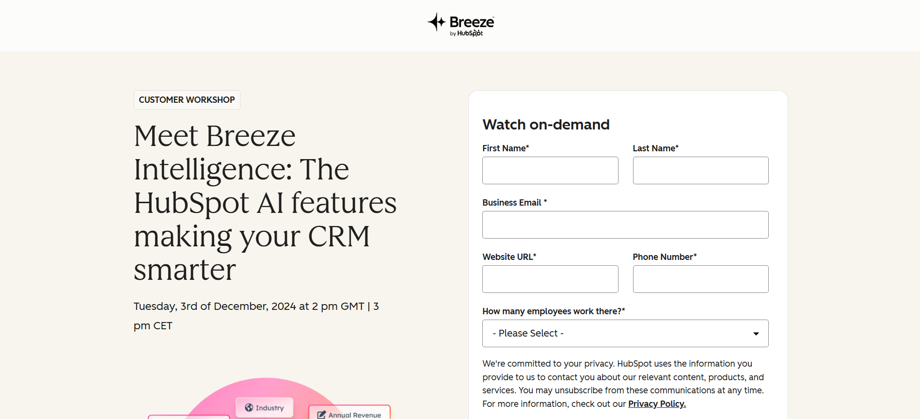Screen dimensions: 920x419
Task: Focus the Last Name input field
Action: tap(700, 170)
